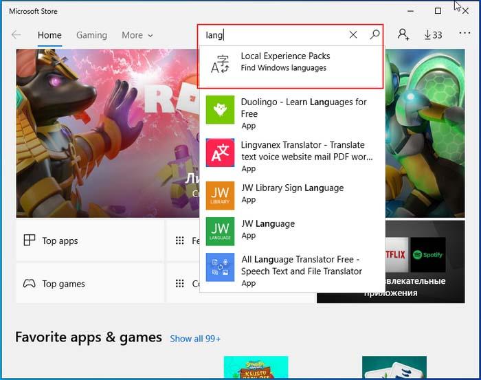
Task: Open the See more ellipsis menu
Action: tap(465, 32)
